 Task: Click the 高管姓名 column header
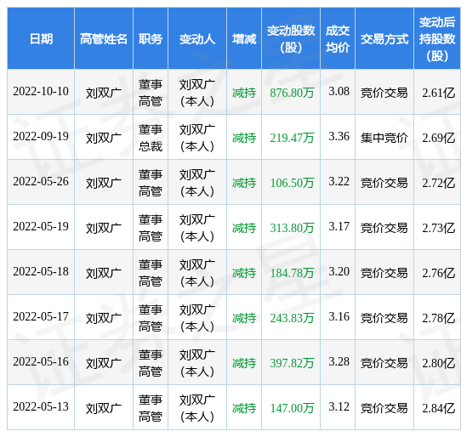(x=104, y=38)
